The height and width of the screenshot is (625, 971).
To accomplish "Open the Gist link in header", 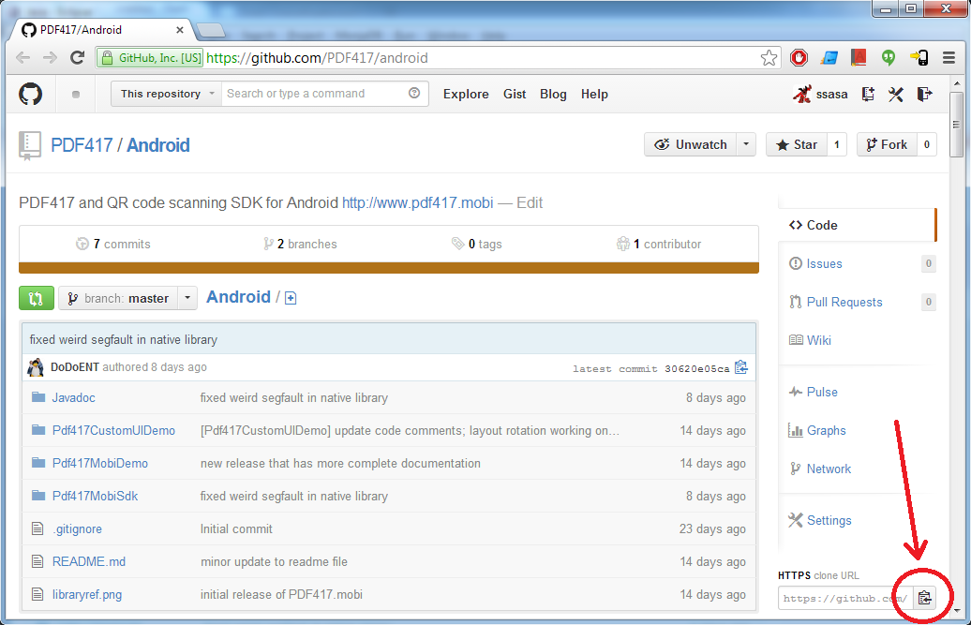I will coord(515,94).
